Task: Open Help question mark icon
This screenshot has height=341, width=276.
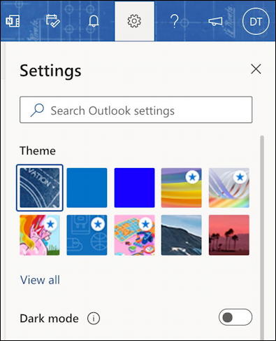Action: (175, 21)
